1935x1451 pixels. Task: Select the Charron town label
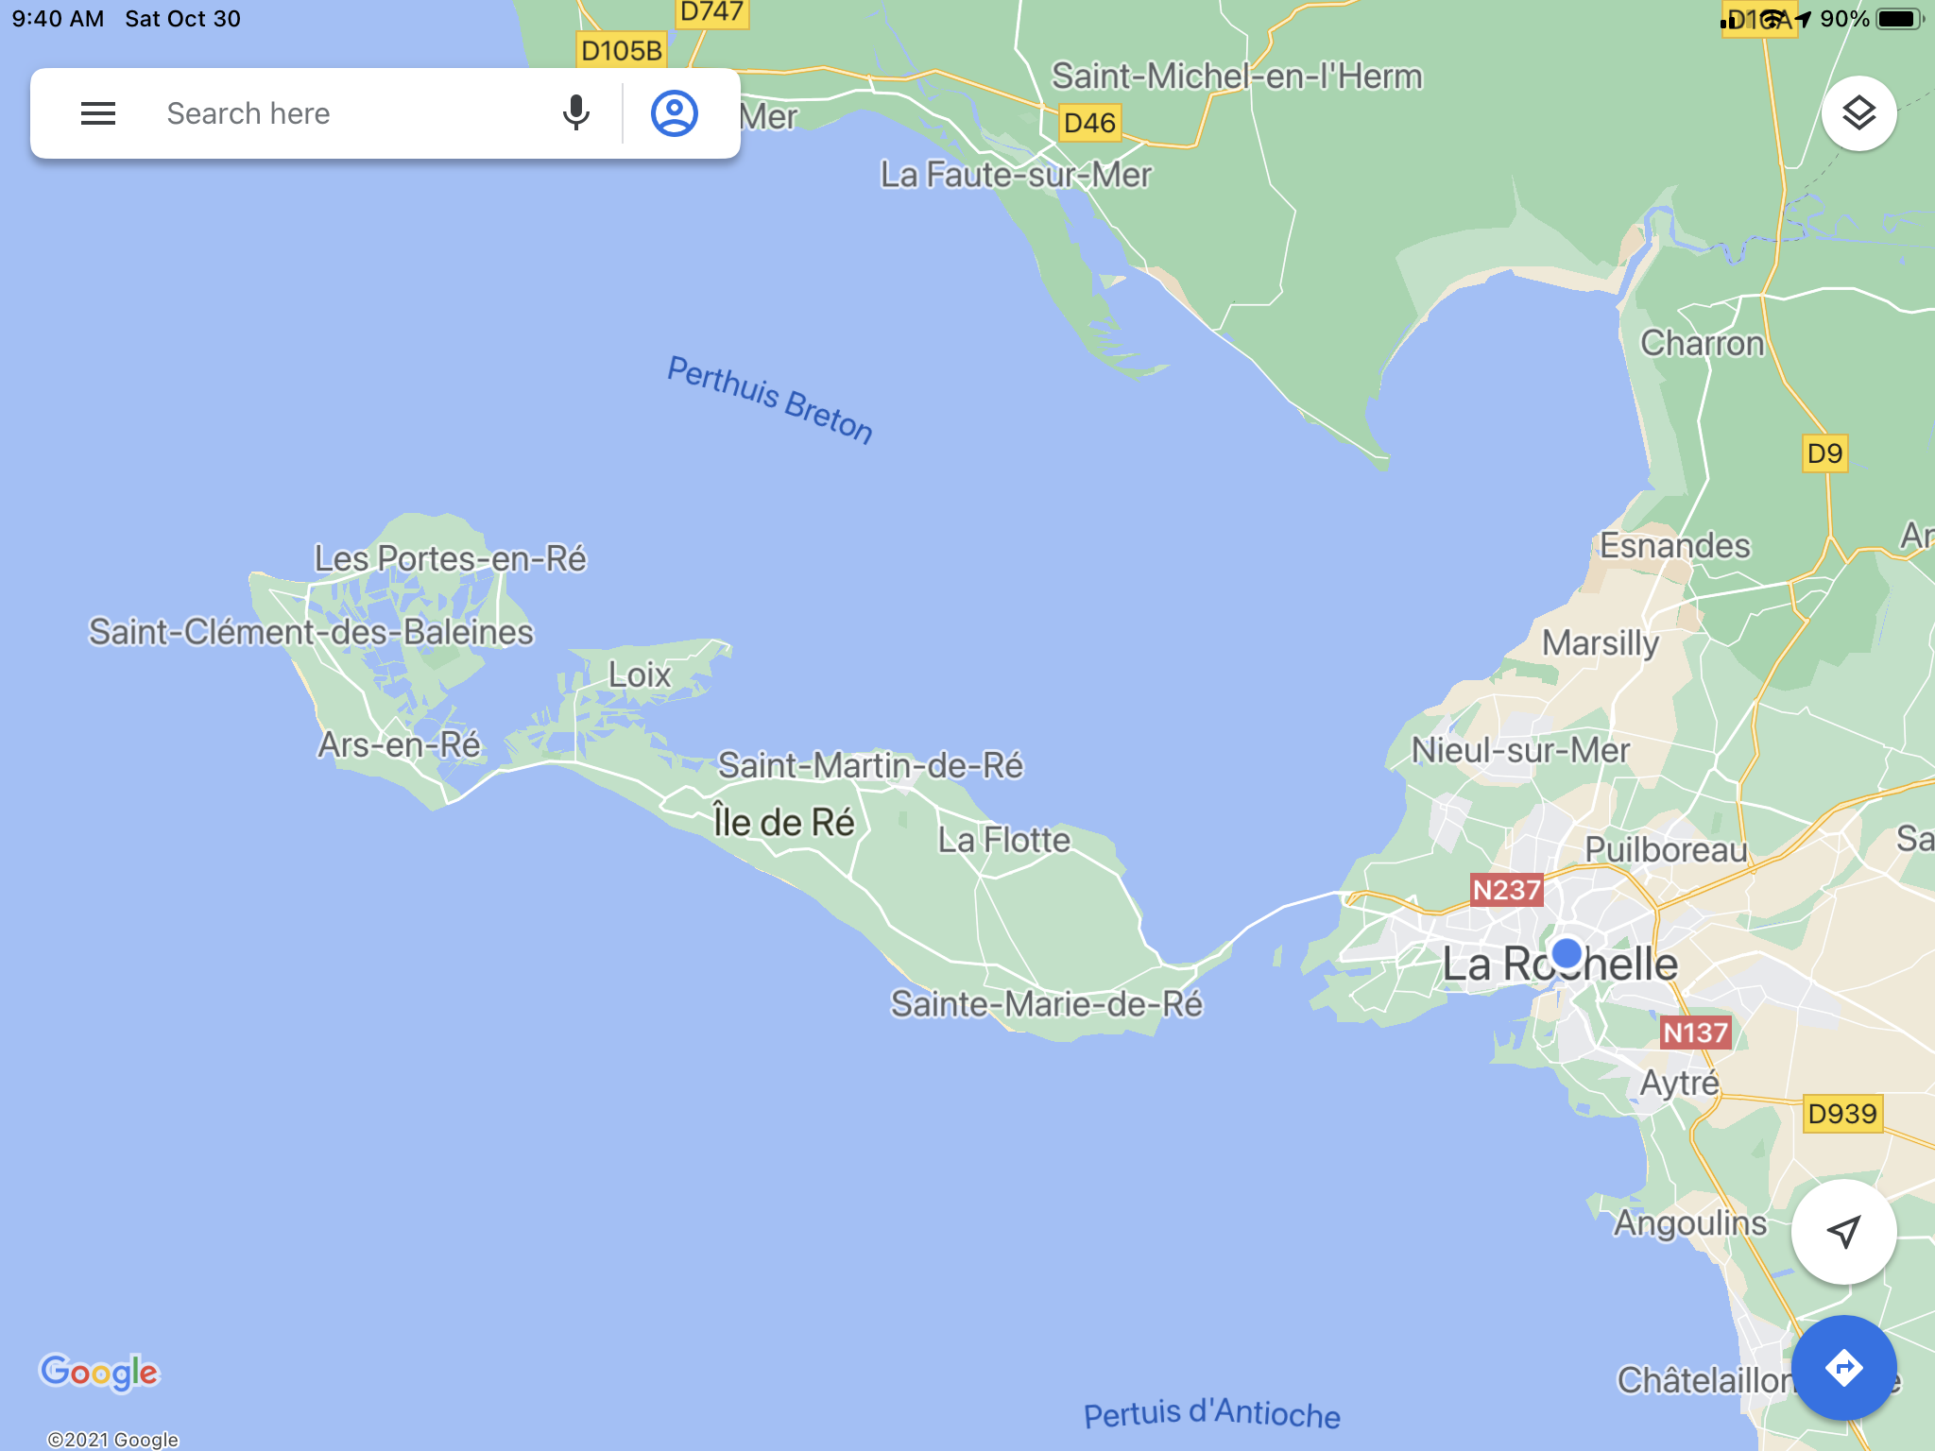coord(1702,343)
